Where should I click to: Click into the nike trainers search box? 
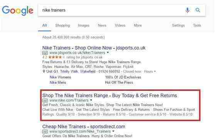(x=111, y=10)
